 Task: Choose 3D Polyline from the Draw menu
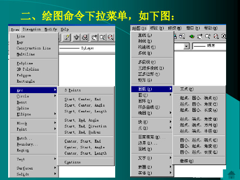click(x=34, y=69)
